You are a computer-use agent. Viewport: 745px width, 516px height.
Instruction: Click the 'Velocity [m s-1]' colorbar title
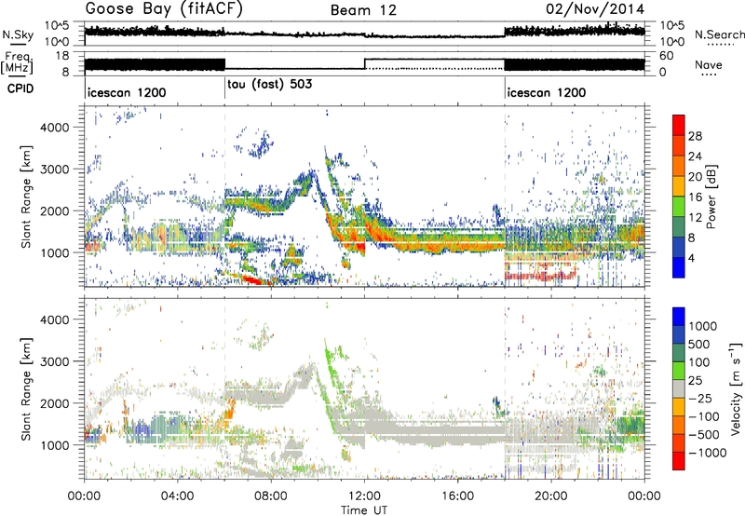pos(736,388)
